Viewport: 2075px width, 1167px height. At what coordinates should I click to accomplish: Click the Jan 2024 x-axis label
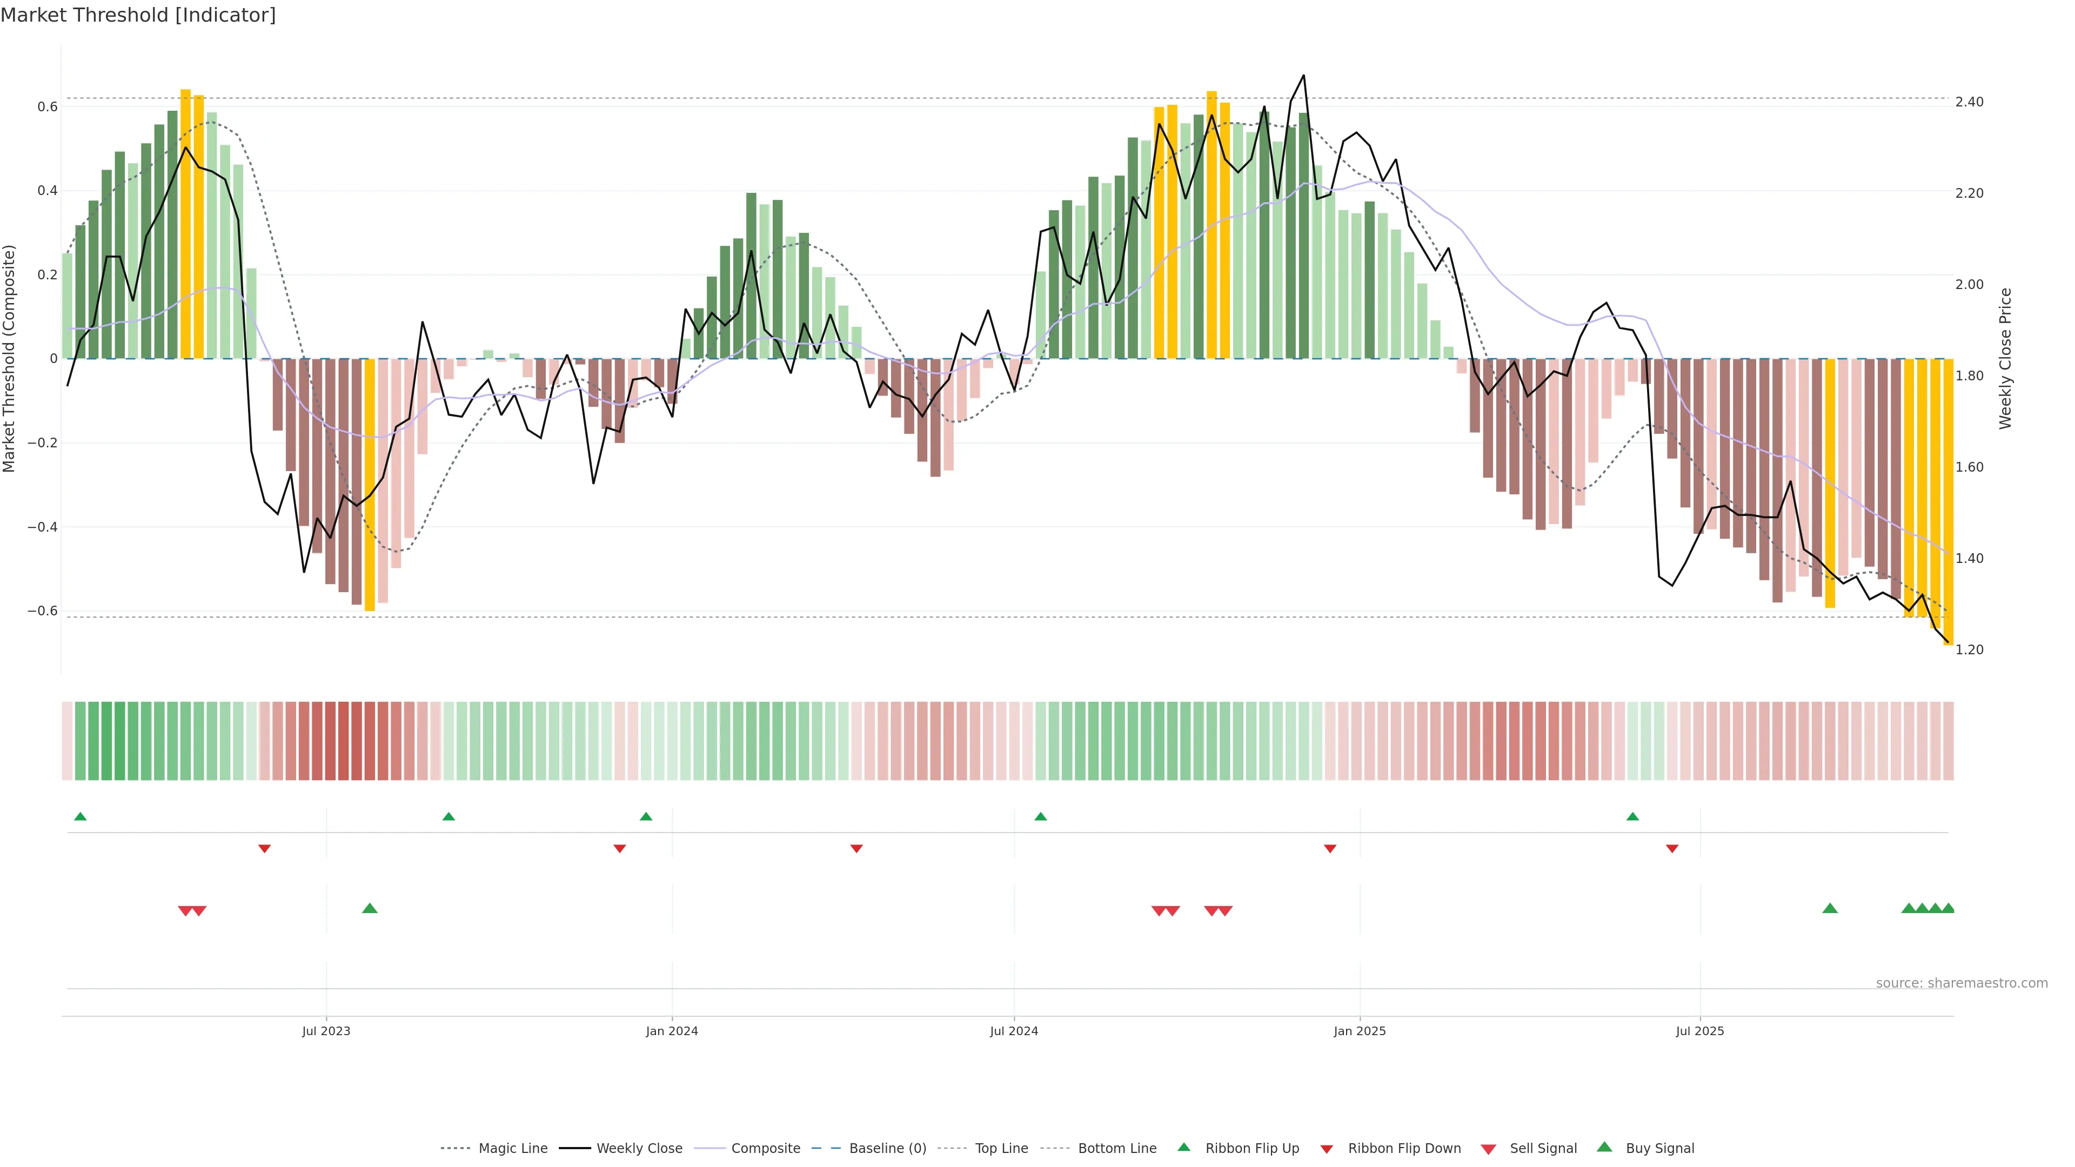point(672,1031)
